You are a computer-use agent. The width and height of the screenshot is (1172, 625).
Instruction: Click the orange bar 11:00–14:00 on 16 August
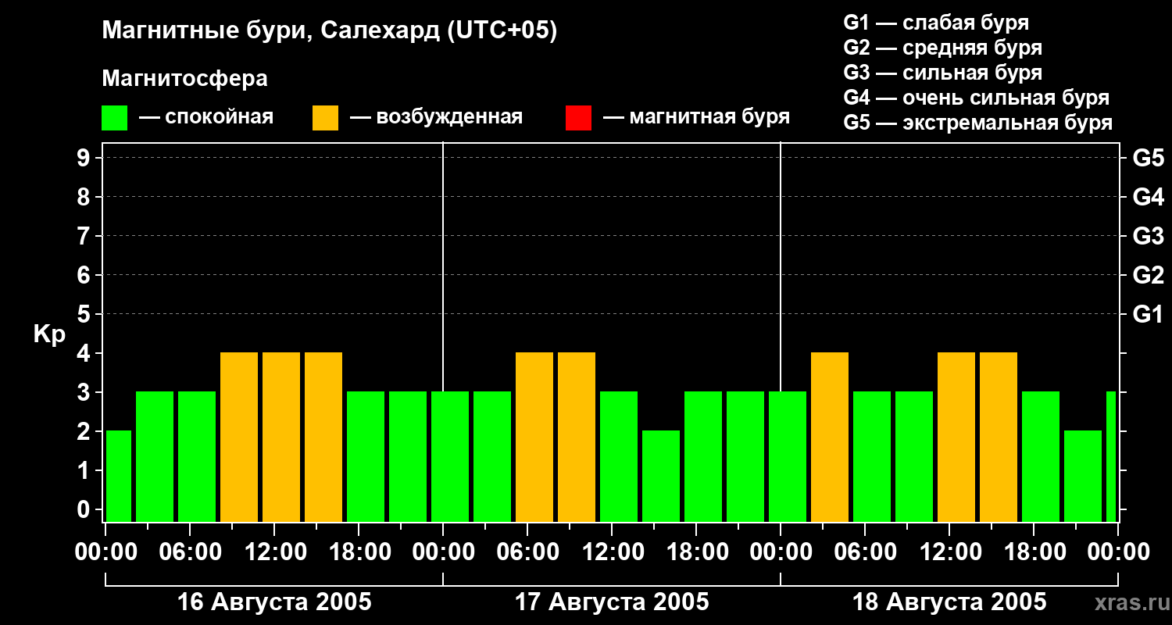point(281,437)
